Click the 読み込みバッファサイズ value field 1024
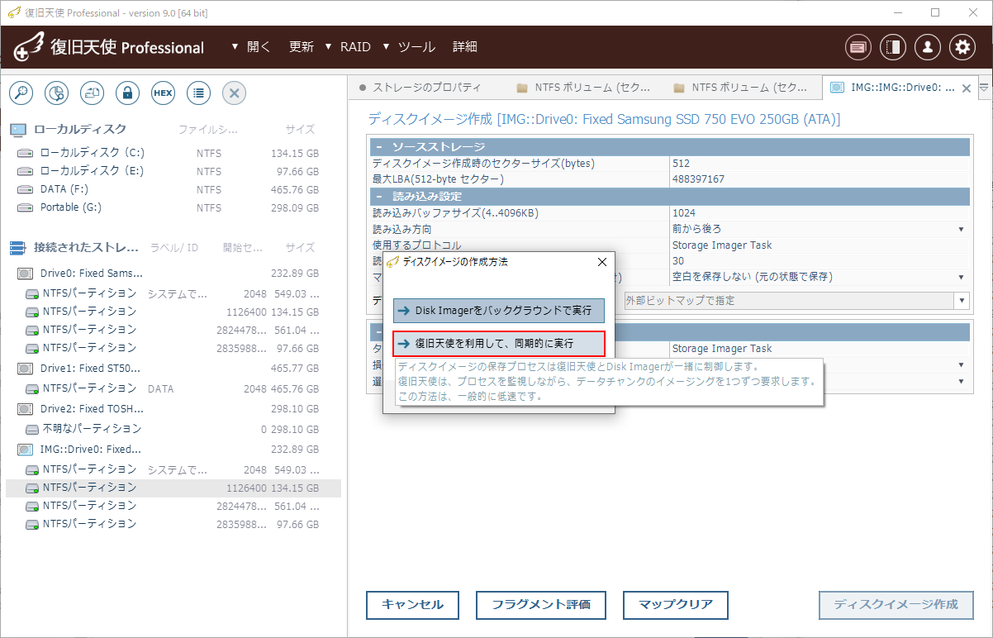Viewport: 993px width, 638px height. (820, 213)
